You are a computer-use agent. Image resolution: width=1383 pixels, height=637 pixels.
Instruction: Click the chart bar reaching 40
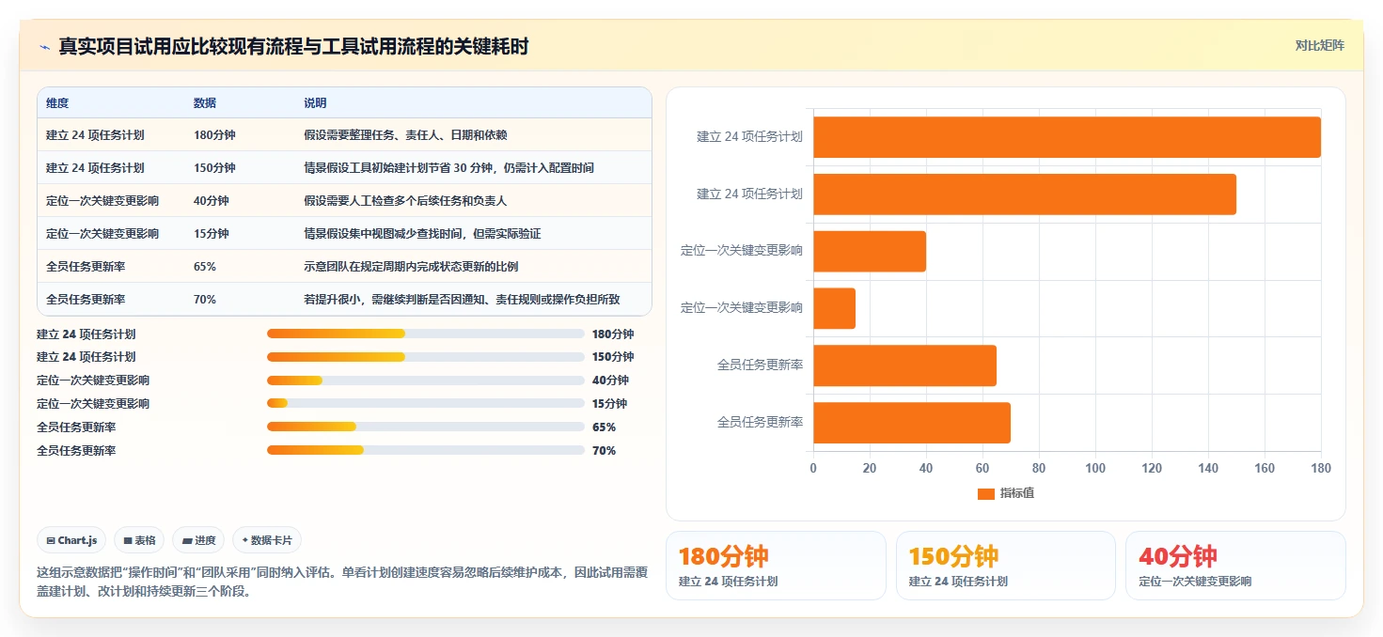point(870,252)
